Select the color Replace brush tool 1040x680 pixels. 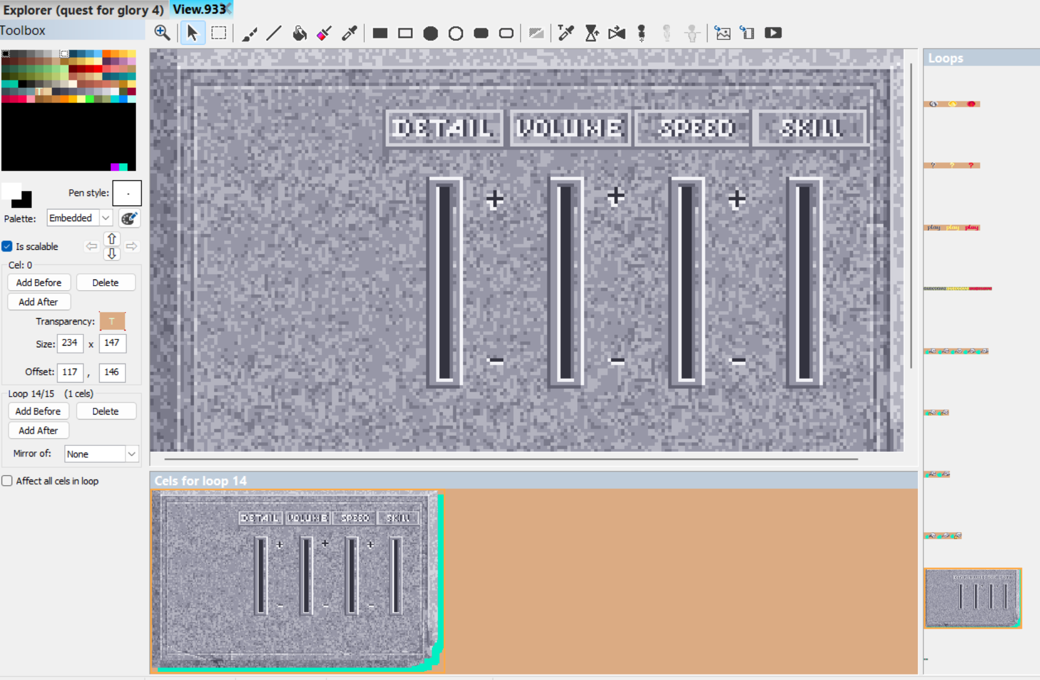(x=324, y=33)
